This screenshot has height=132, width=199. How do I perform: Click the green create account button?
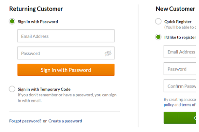point(180,118)
